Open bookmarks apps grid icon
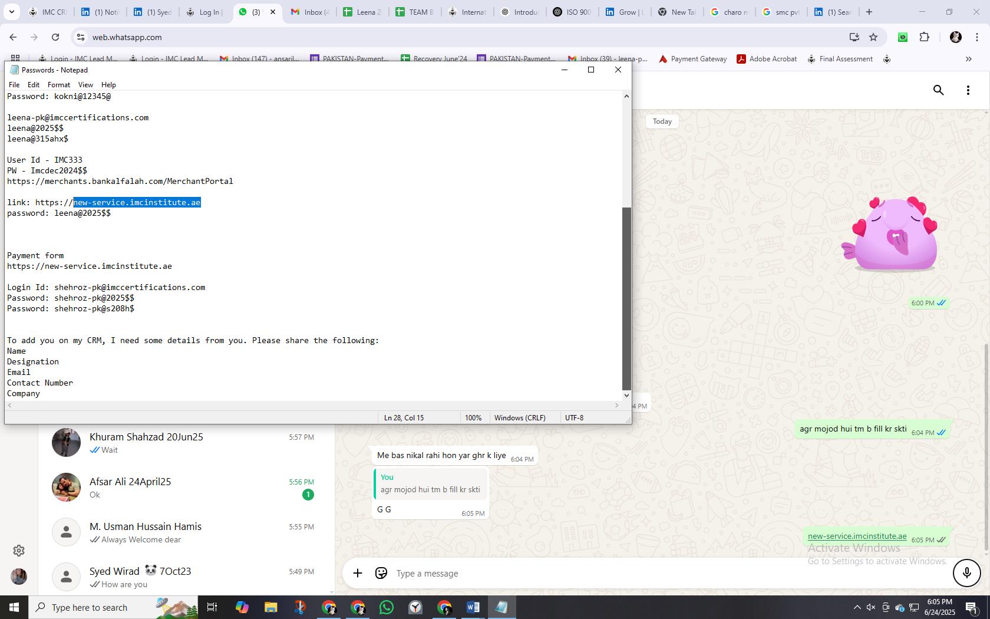Image resolution: width=990 pixels, height=619 pixels. [15, 58]
